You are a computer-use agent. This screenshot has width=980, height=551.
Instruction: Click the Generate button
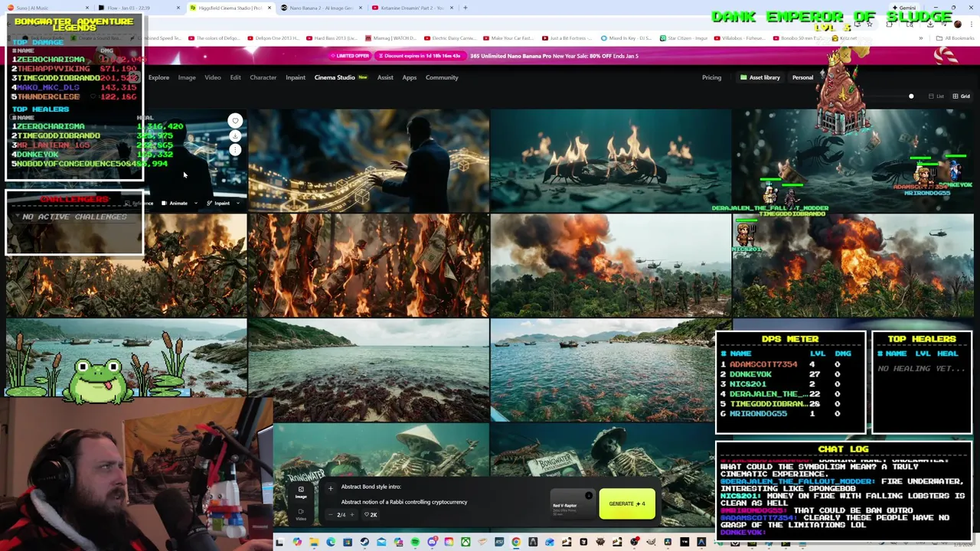[x=627, y=504]
